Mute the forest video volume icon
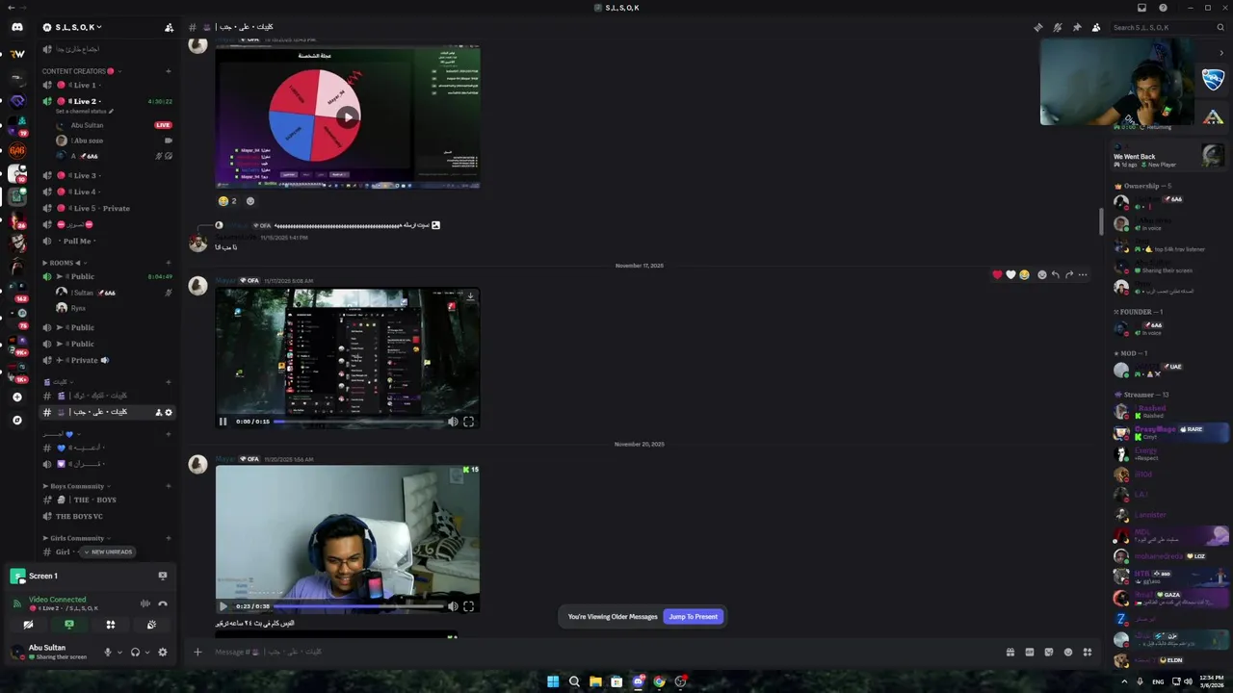 453,422
